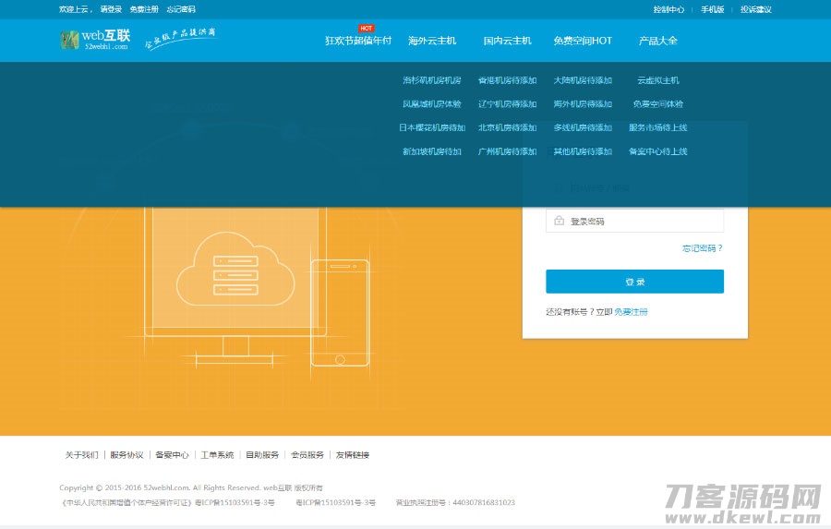Open the 海外云主机 menu
Viewport: 831px width, 529px height.
[x=432, y=41]
